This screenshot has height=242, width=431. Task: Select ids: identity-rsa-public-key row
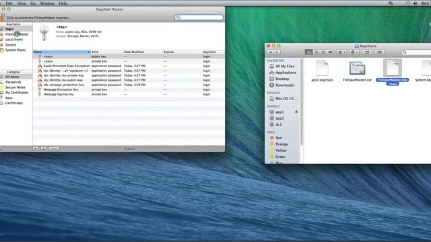click(x=129, y=80)
